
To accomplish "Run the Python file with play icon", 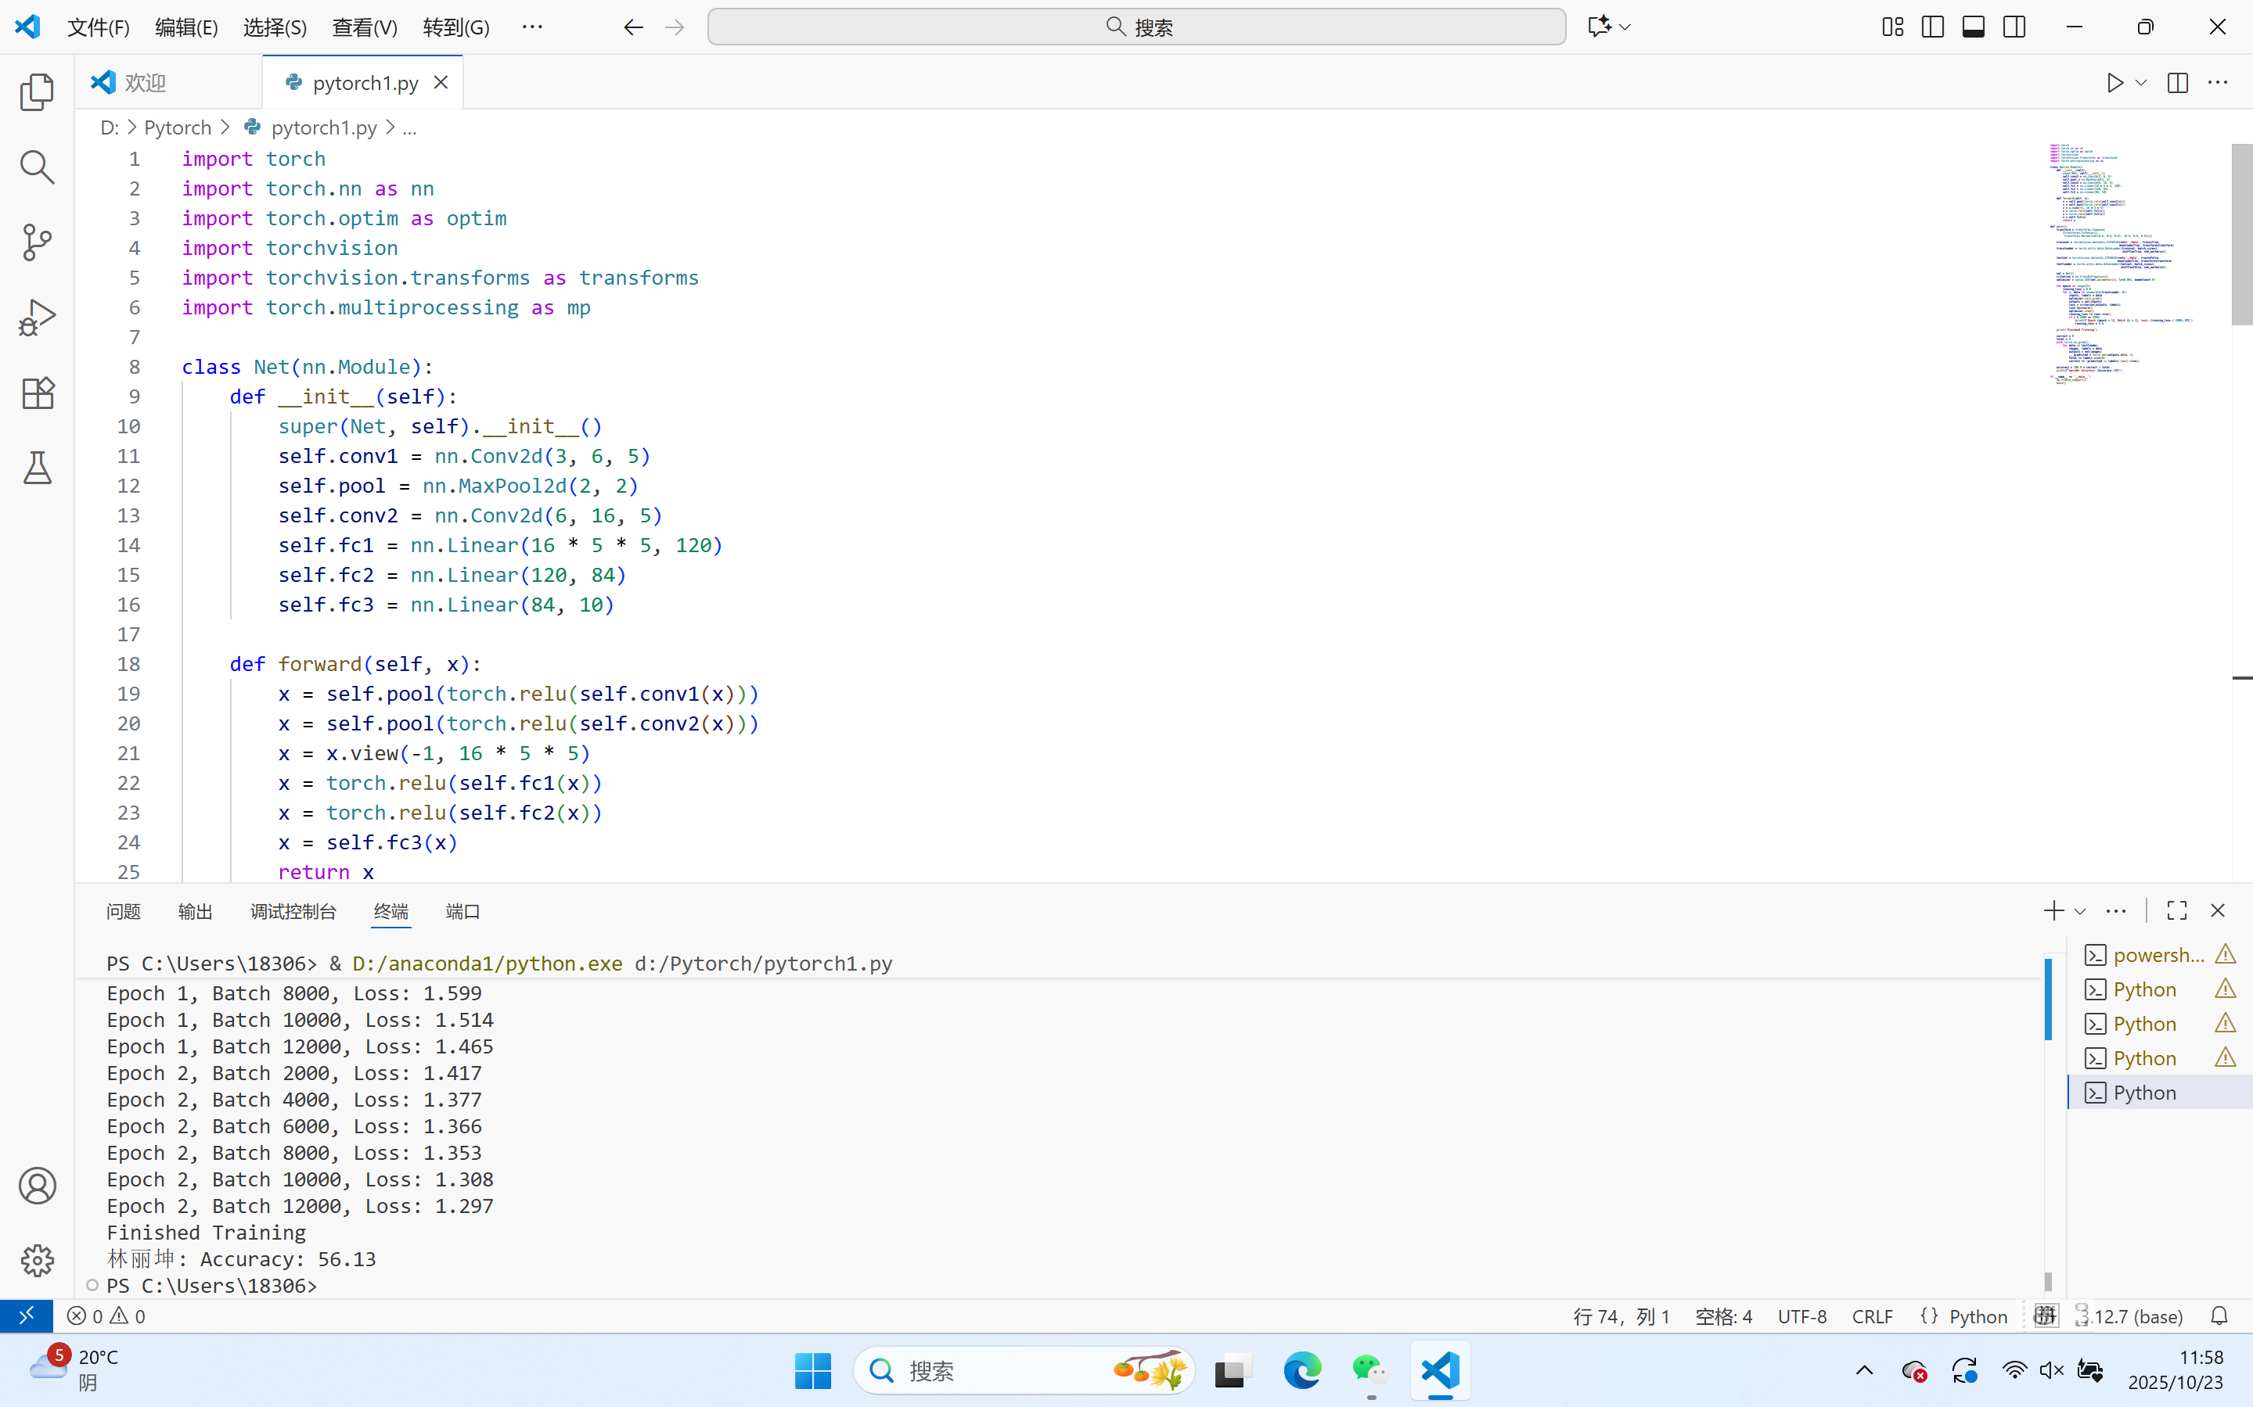I will 2114,83.
